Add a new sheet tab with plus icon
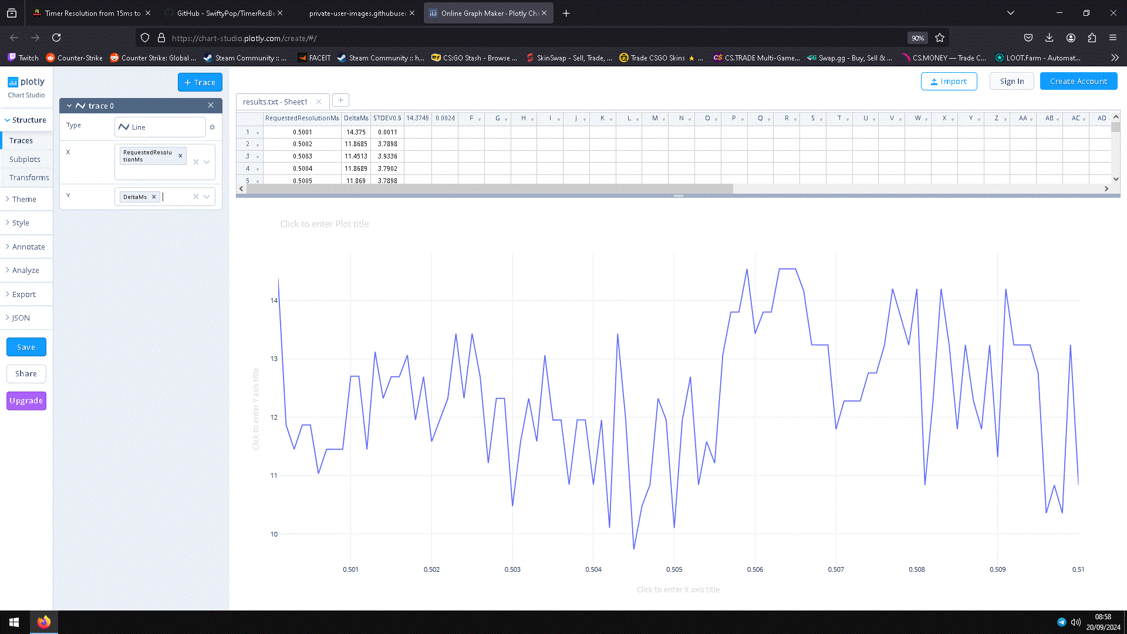1127x634 pixels. click(340, 100)
